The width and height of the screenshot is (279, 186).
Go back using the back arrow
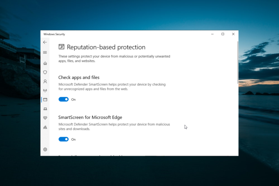45,42
